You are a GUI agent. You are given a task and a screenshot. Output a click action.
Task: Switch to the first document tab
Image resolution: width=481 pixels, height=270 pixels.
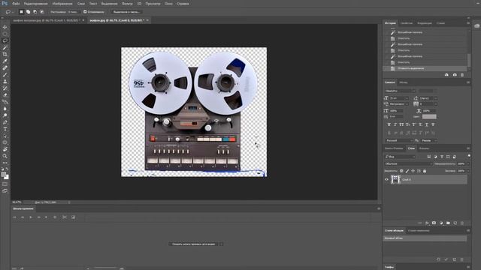coord(48,20)
